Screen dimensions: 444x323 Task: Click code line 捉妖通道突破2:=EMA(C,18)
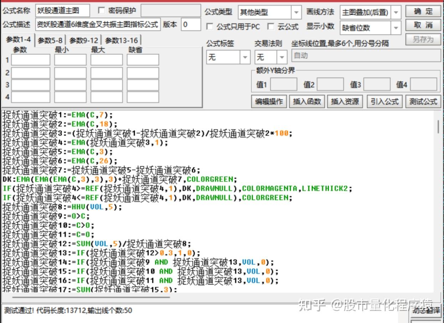coord(60,124)
